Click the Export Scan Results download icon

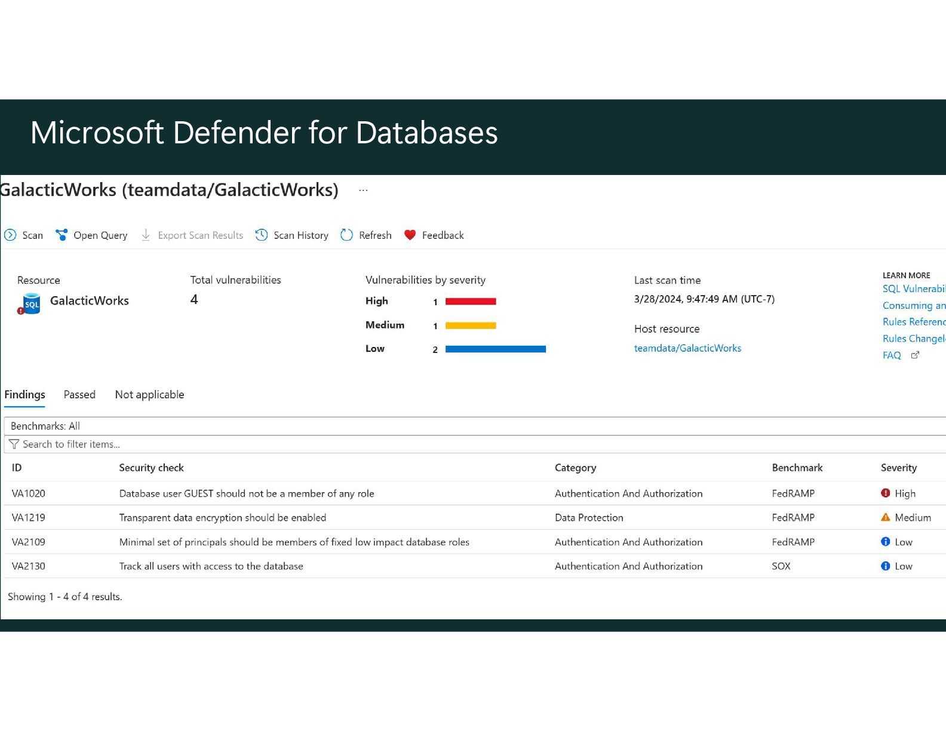(x=146, y=235)
